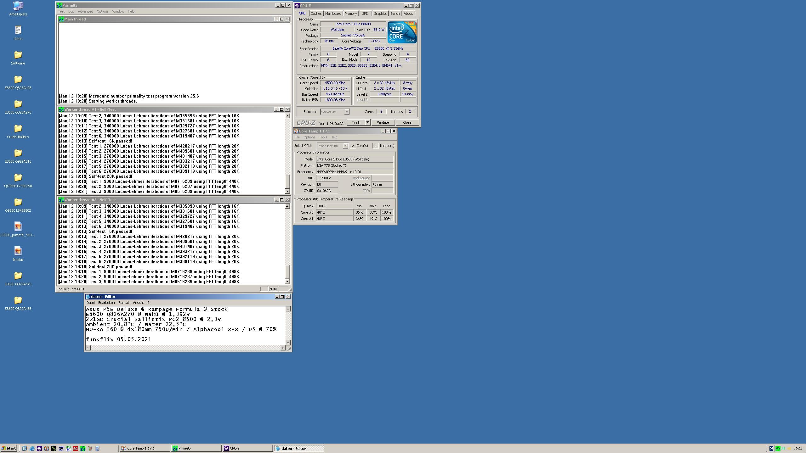Click the taskbar clock showing 19:21
806x453 pixels.
[798, 449]
